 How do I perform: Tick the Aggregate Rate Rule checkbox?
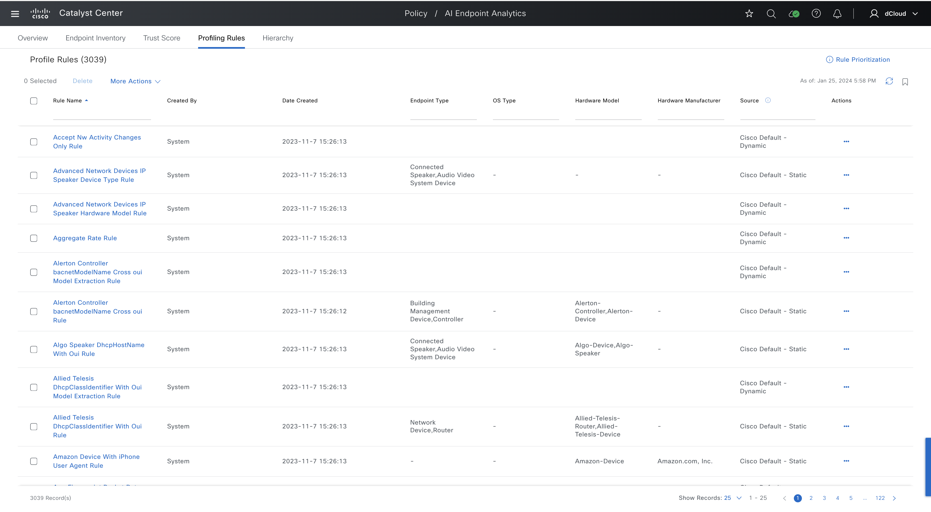coord(34,238)
